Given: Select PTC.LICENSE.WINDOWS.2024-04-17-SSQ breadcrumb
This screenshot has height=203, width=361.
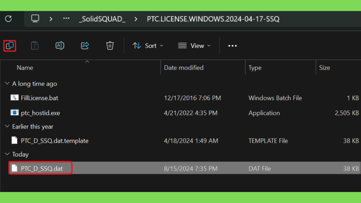Looking at the screenshot, I should click(x=213, y=19).
